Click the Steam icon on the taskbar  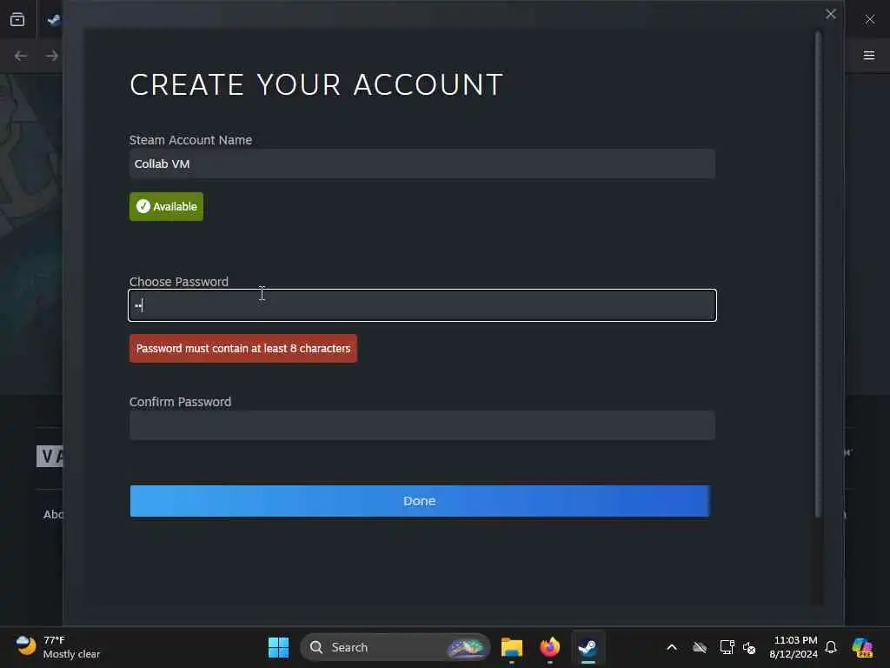pos(588,647)
